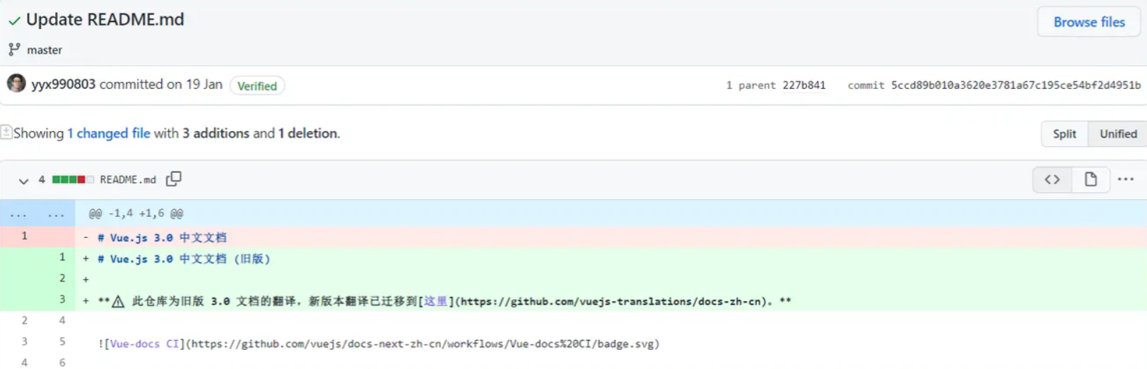Screen dimensions: 1147x369
Task: Open the yyx990803 author profile link
Action: point(63,84)
